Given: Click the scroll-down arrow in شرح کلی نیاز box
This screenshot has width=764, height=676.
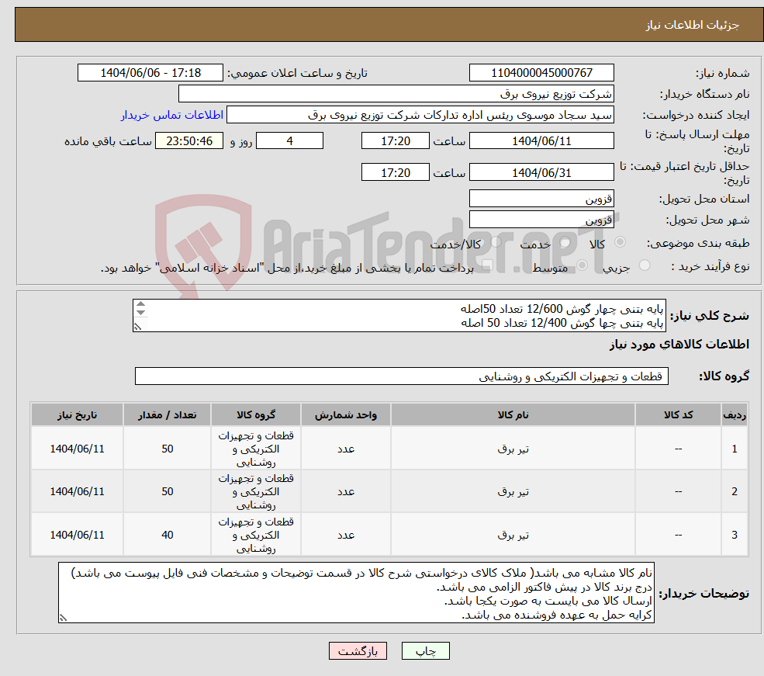Looking at the screenshot, I should (141, 313).
